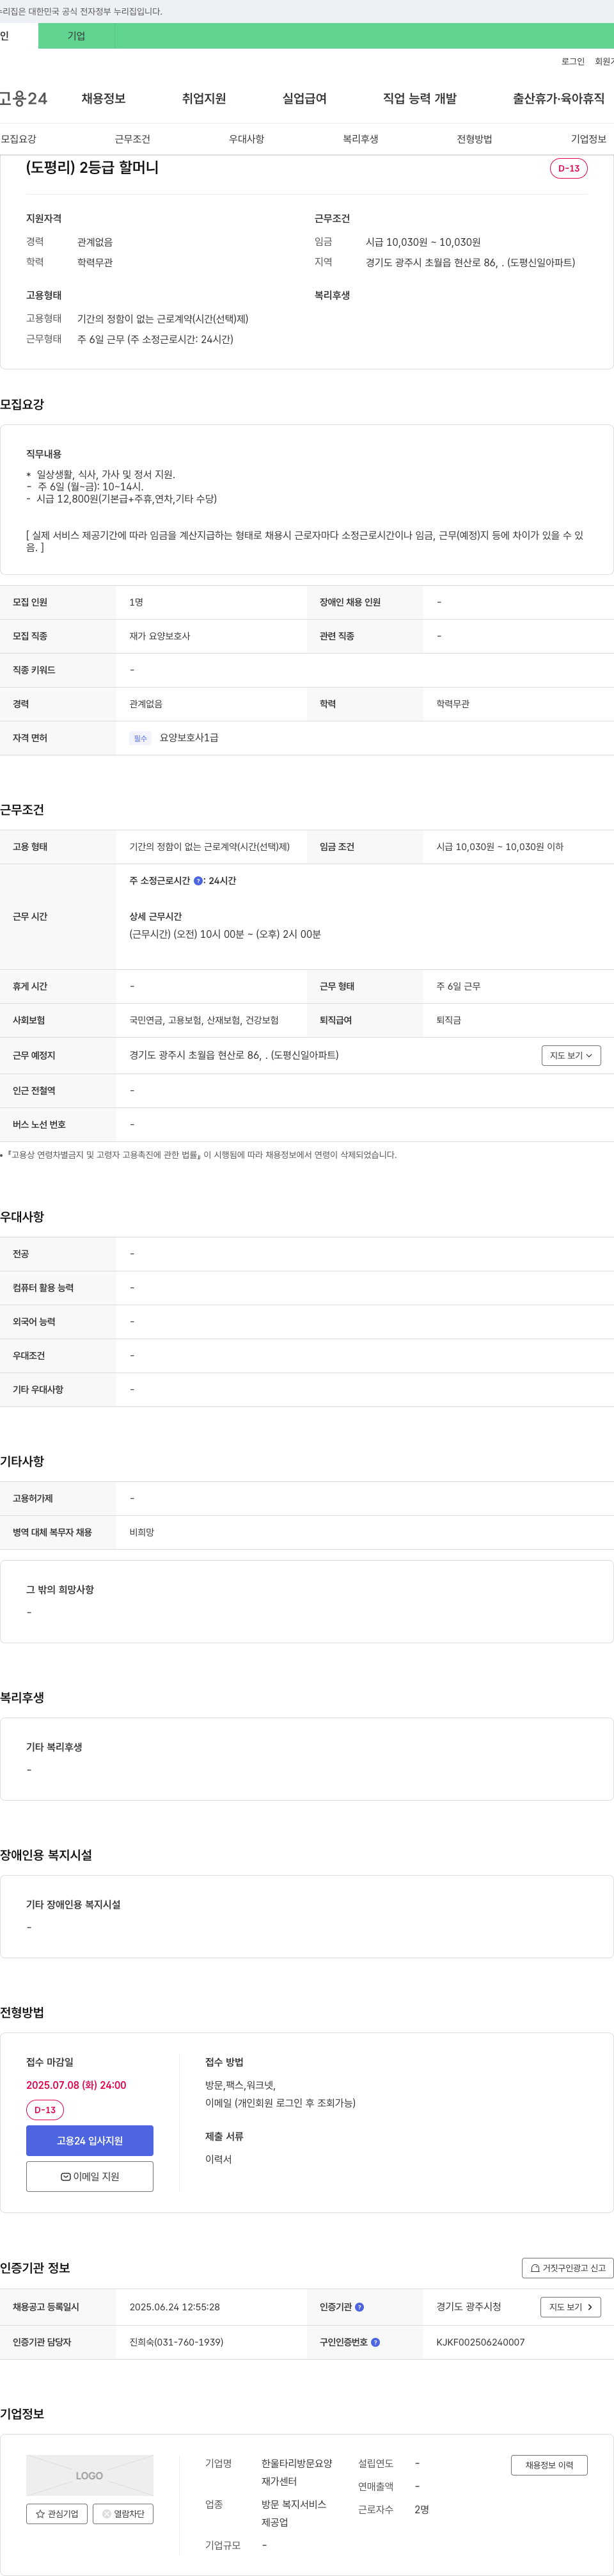
Task: Click 비희망 value for 병역 대체 복무자
Action: 142,1532
